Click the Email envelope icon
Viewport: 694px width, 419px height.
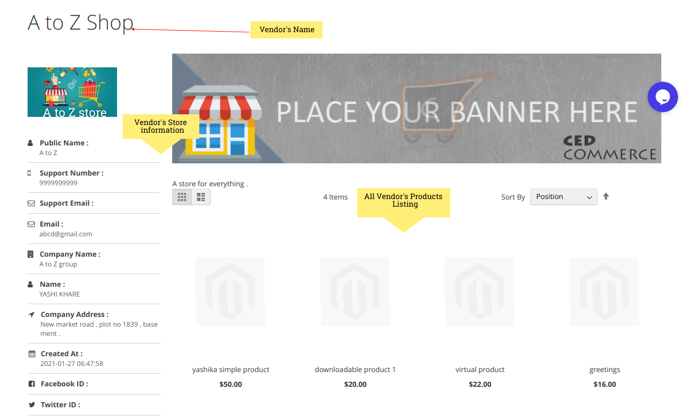click(31, 224)
